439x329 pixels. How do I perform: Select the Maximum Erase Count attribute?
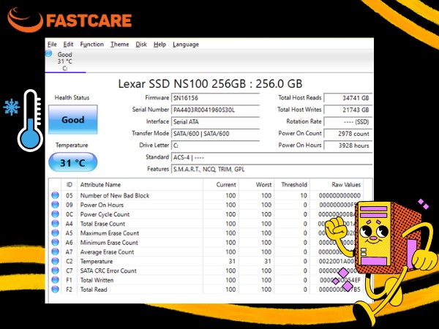(x=110, y=233)
